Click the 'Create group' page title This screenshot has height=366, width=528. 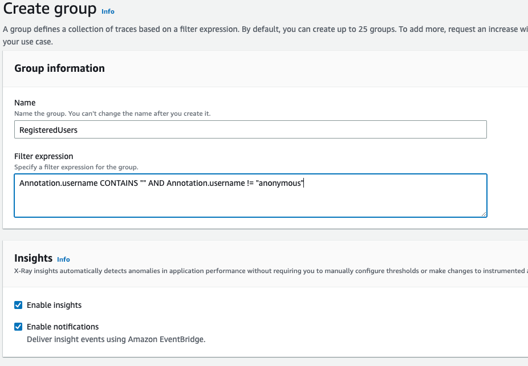point(50,9)
